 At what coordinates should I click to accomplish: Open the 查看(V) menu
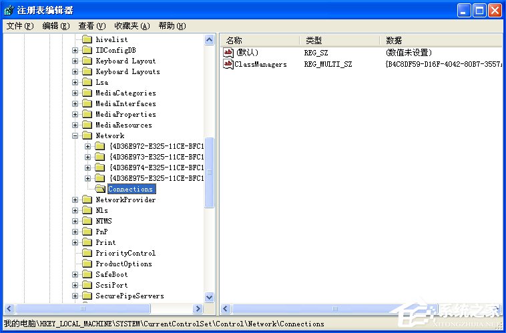[92, 26]
